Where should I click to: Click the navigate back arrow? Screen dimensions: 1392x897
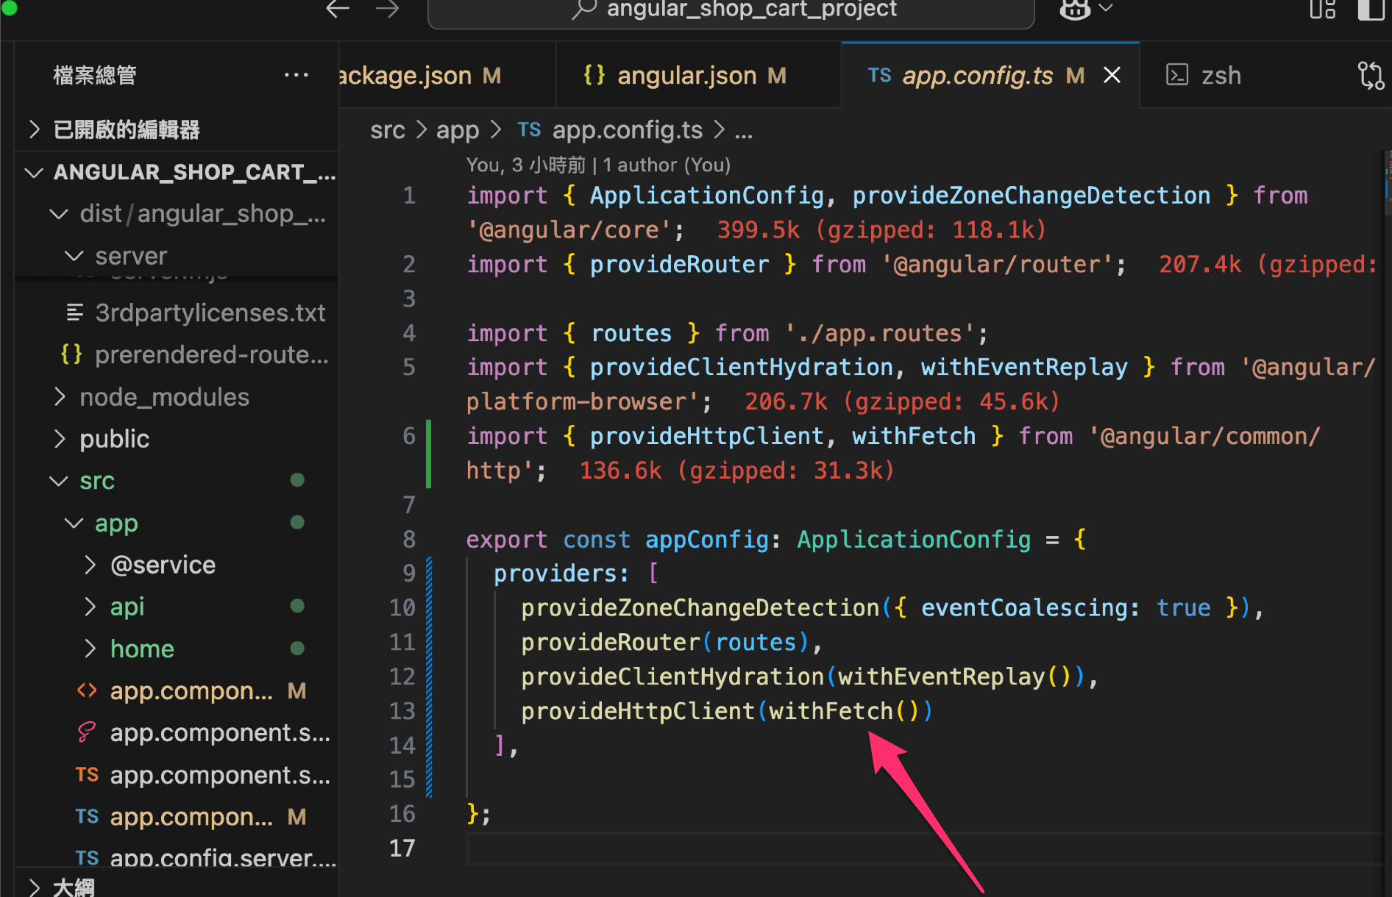338,10
